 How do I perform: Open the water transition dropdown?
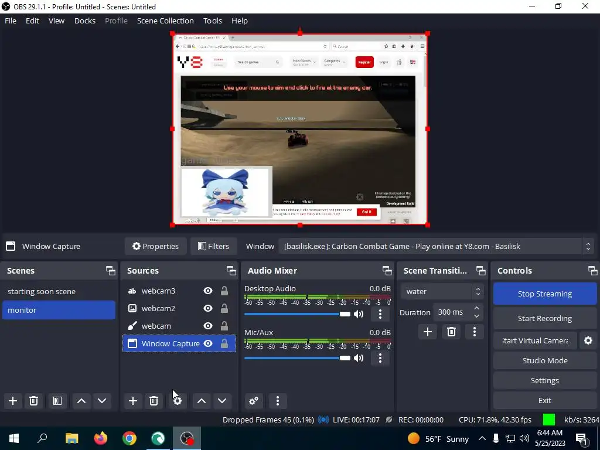[442, 292]
